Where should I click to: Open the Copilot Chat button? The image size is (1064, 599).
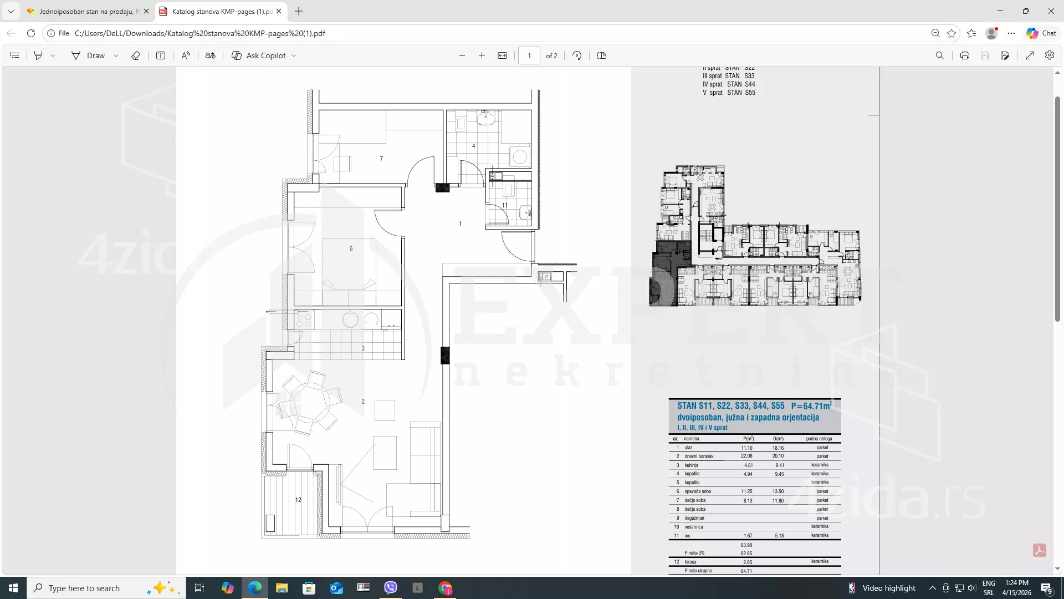1041,33
